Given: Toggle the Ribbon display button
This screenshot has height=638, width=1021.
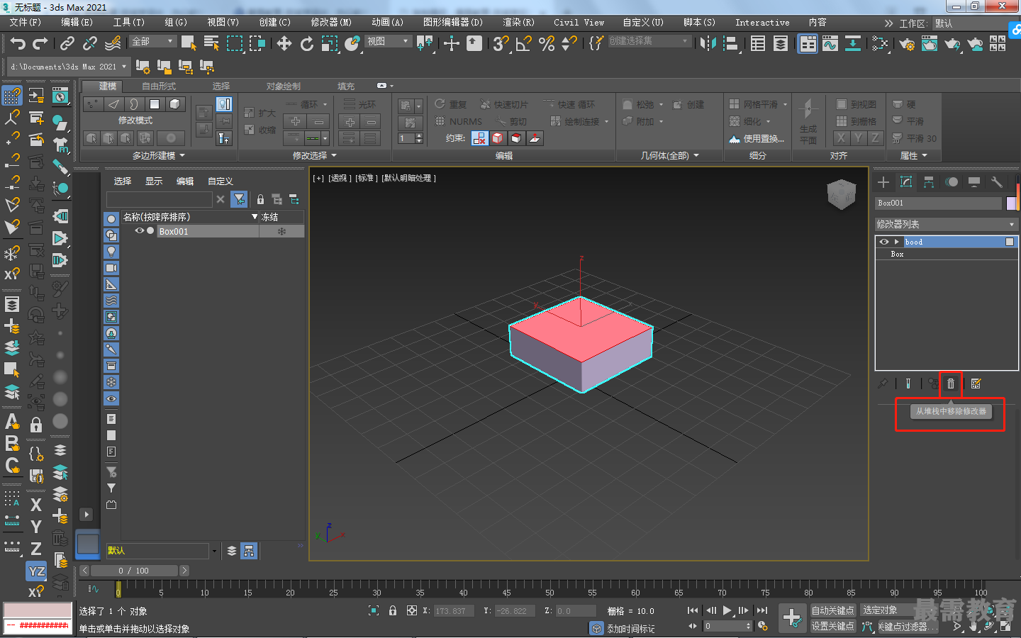Looking at the screenshot, I should pos(808,44).
